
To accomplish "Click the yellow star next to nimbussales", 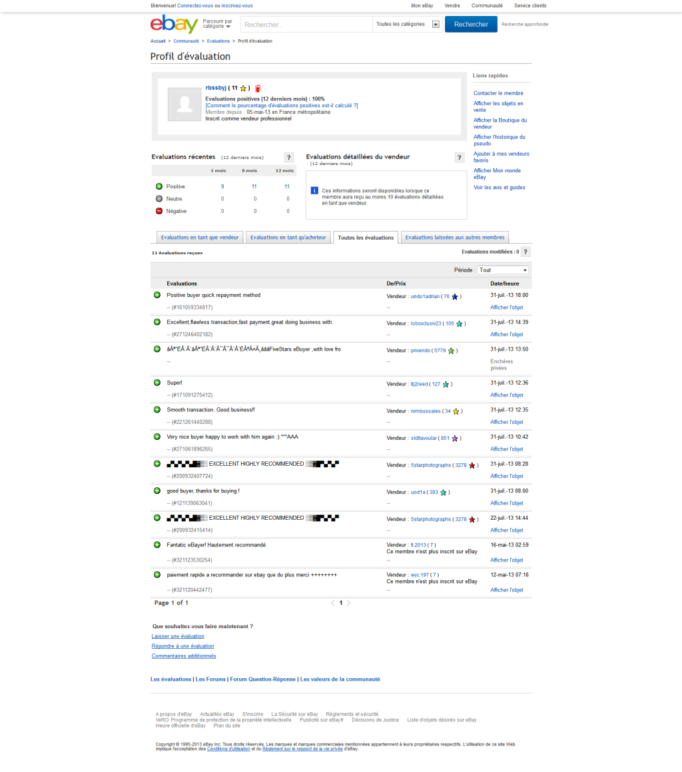I will [456, 411].
